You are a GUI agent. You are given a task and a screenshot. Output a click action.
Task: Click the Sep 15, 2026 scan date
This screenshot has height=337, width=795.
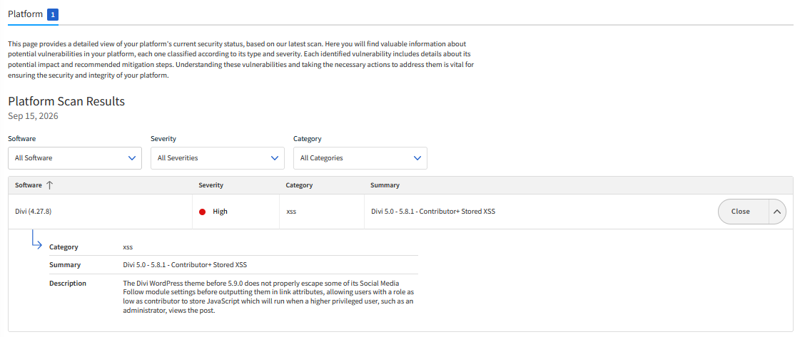click(33, 116)
